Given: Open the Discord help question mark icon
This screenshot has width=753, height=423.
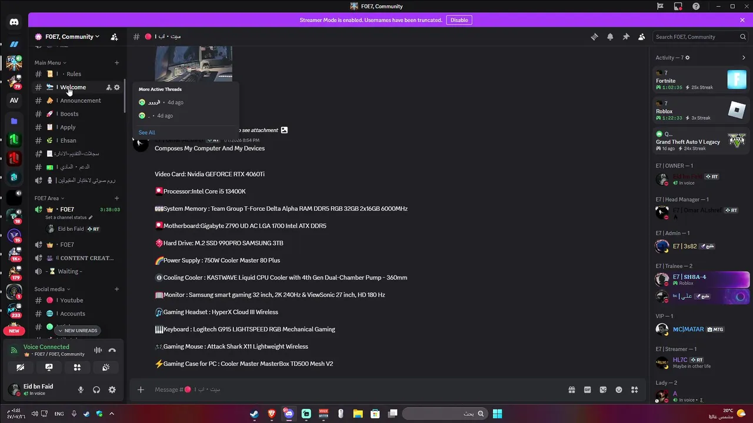Looking at the screenshot, I should tap(696, 6).
